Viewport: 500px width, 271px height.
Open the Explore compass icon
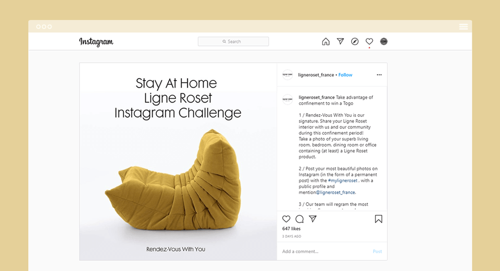(355, 42)
